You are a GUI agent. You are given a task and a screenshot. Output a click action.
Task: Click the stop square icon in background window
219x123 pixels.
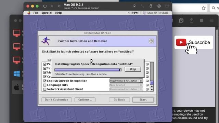(202, 20)
